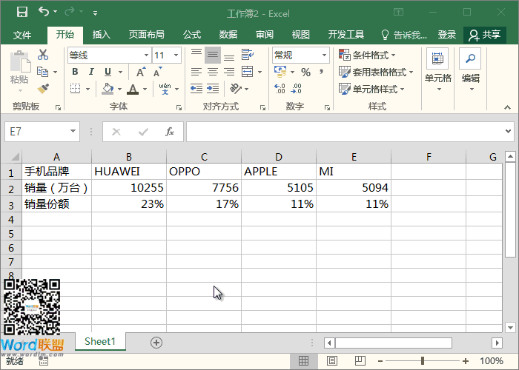Click the Copy icon
The width and height of the screenshot is (519, 370).
click(x=43, y=71)
